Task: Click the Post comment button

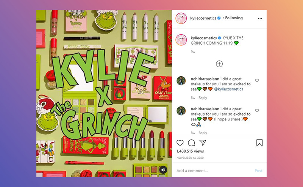Action: [x=258, y=171]
